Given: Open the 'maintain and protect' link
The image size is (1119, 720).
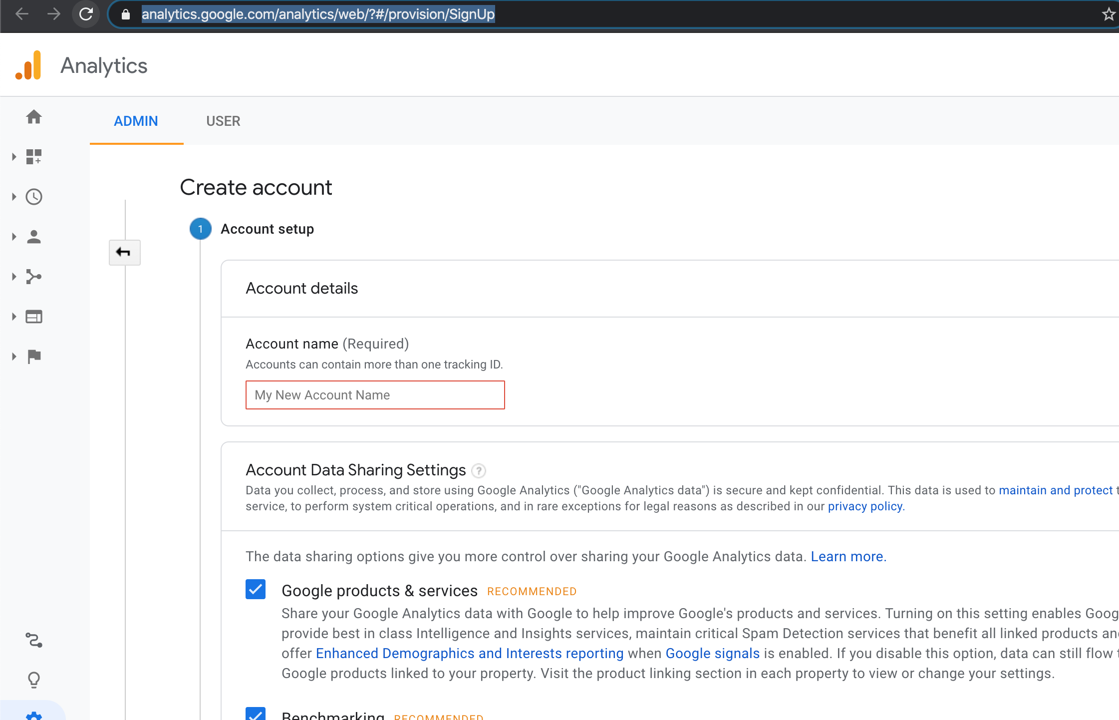Looking at the screenshot, I should point(1056,490).
